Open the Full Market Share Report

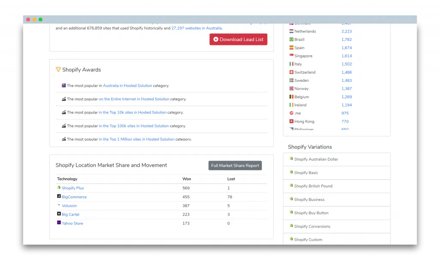point(235,166)
